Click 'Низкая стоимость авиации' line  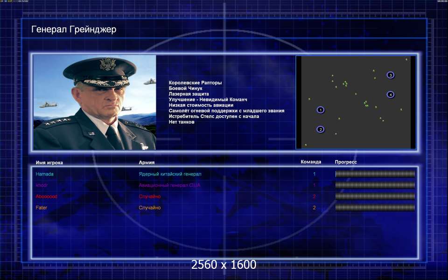point(201,105)
